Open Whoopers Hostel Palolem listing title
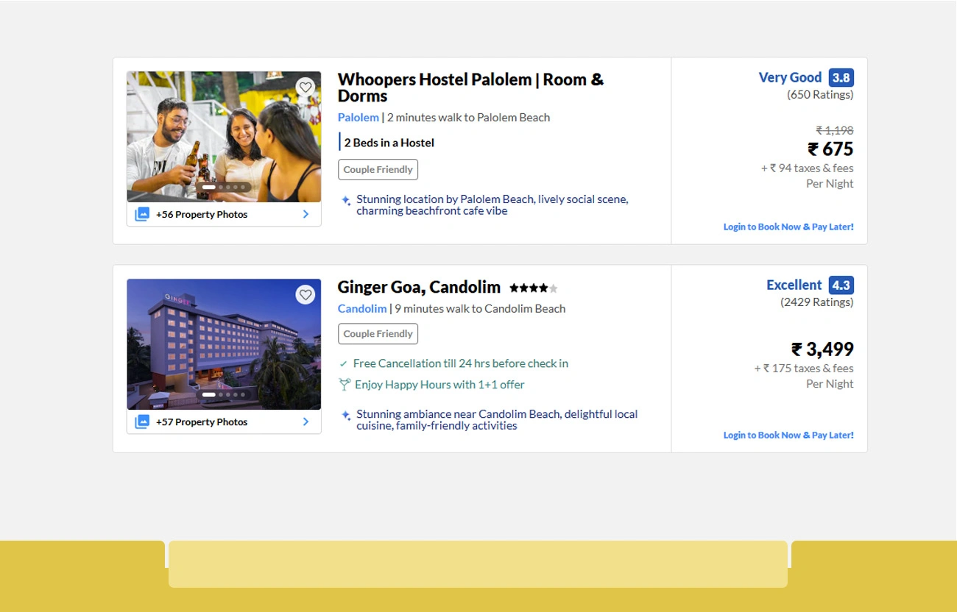 pyautogui.click(x=470, y=88)
